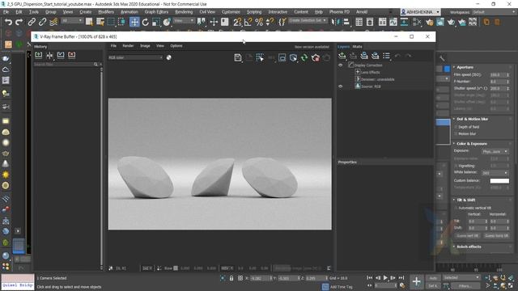This screenshot has height=291, width=518.
Task: Click the Guess vert tilt button
Action: 467,235
